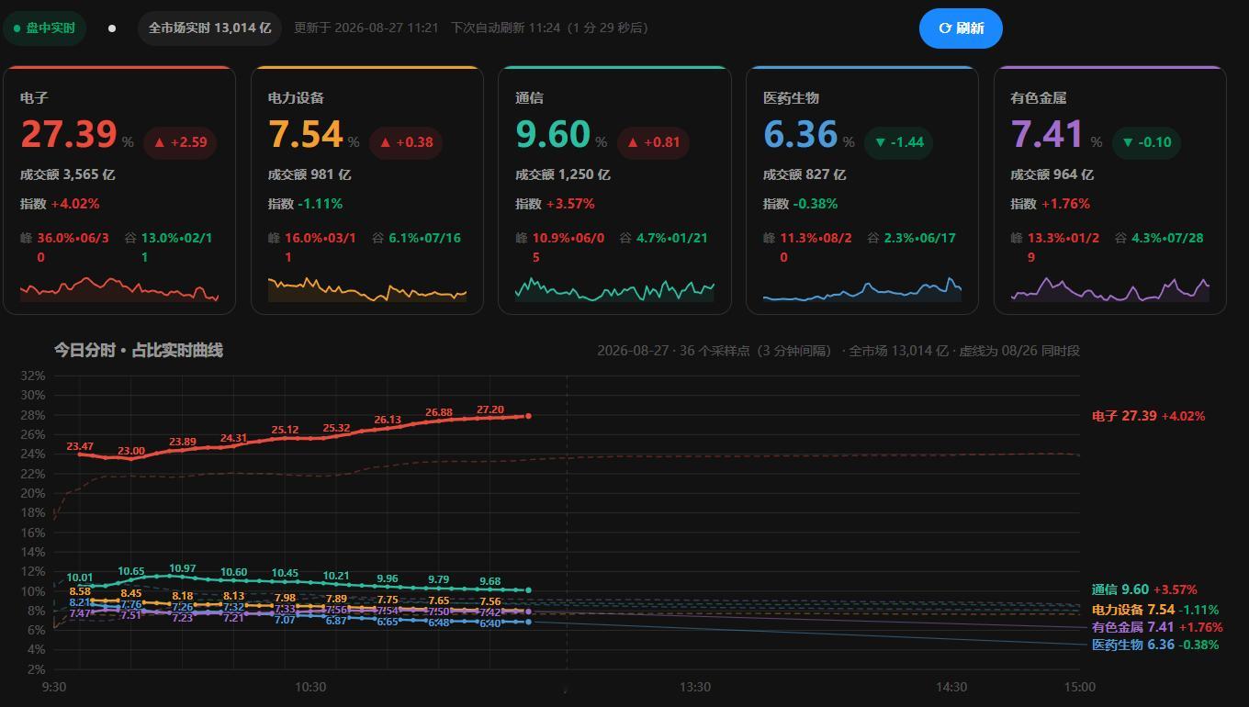1249x707 pixels.
Task: Click the 更新于 2026-08-27 11:21 timestamp
Action: click(366, 28)
